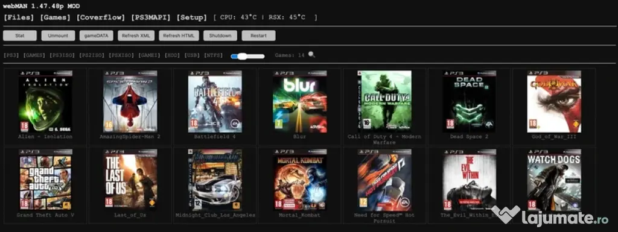The width and height of the screenshot is (618, 232).
Task: Show only [USB] games
Action: coord(192,55)
